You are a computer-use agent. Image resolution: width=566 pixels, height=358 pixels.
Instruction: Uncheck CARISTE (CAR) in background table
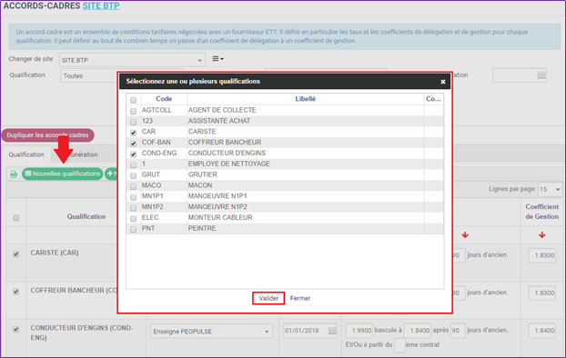15,254
